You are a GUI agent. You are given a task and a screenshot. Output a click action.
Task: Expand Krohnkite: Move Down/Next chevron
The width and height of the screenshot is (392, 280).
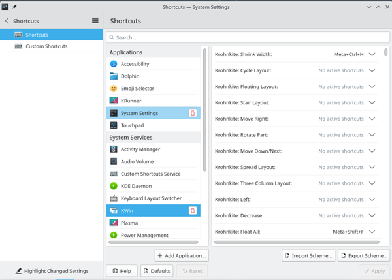click(x=372, y=151)
